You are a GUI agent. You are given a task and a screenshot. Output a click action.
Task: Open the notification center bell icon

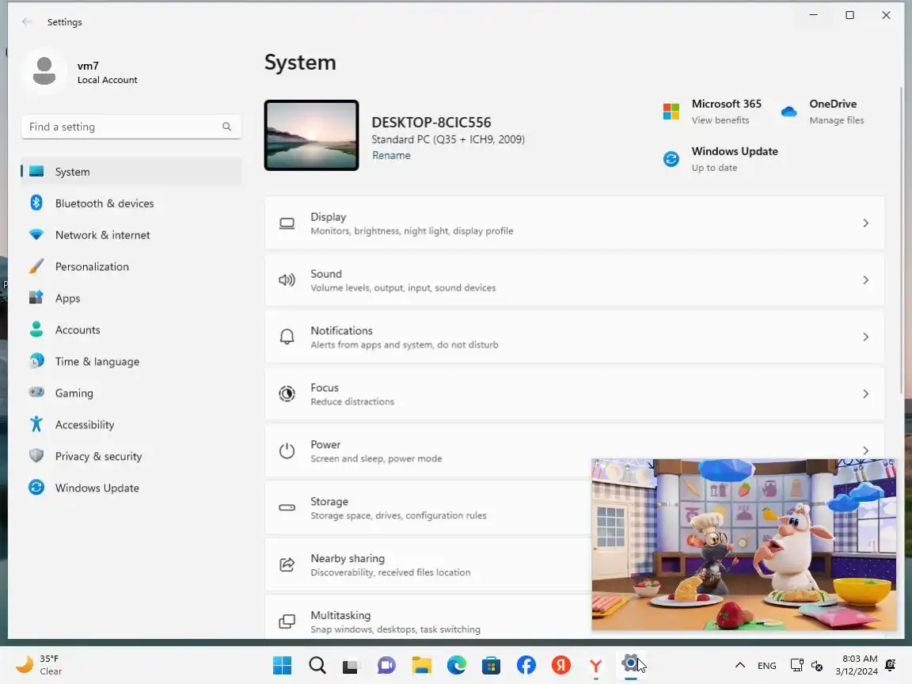891,665
